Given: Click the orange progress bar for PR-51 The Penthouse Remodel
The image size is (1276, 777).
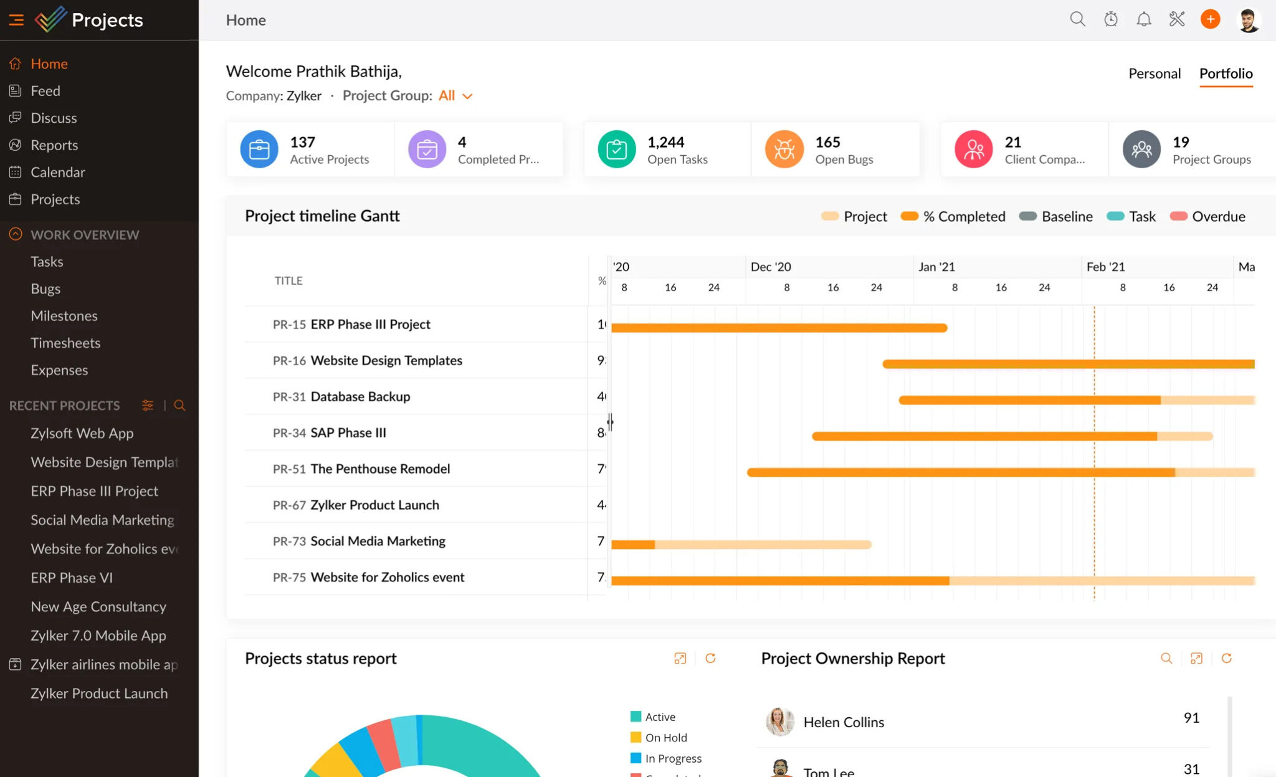Looking at the screenshot, I should 959,472.
